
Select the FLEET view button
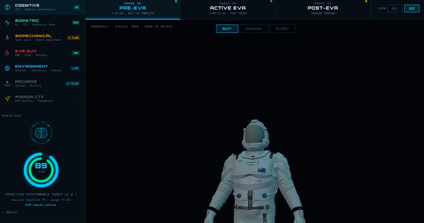click(x=282, y=29)
